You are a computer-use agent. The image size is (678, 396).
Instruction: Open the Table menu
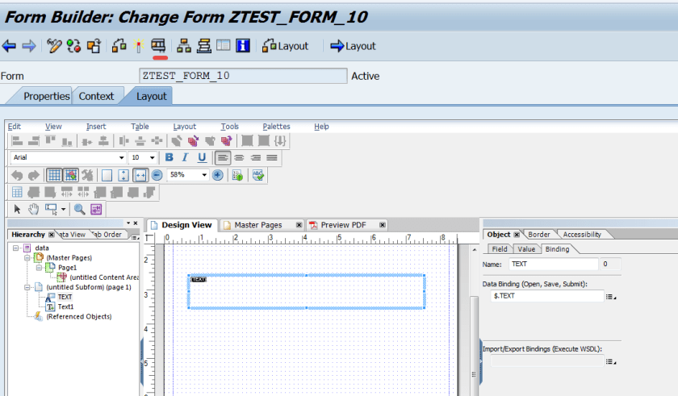pos(140,127)
